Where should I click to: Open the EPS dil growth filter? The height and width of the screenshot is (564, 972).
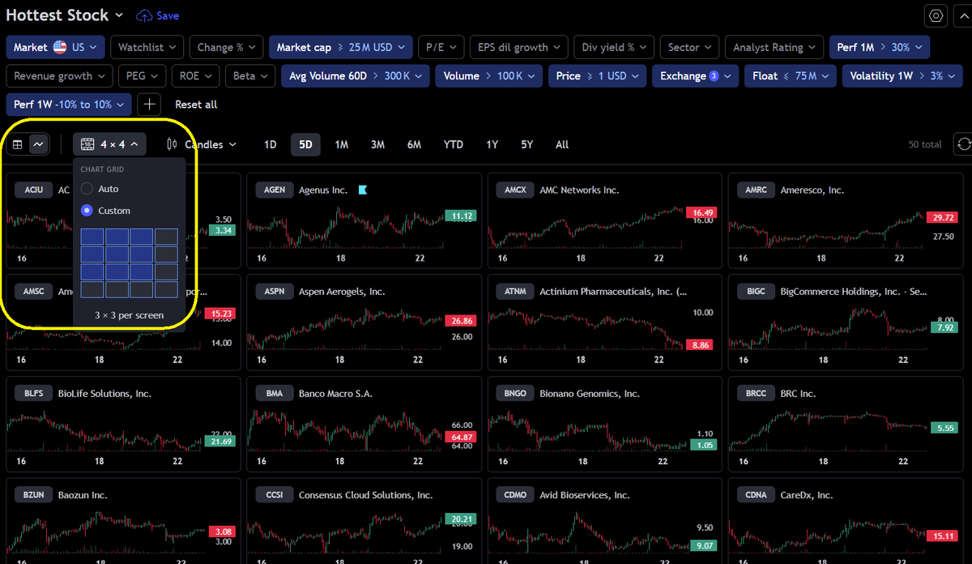point(518,47)
